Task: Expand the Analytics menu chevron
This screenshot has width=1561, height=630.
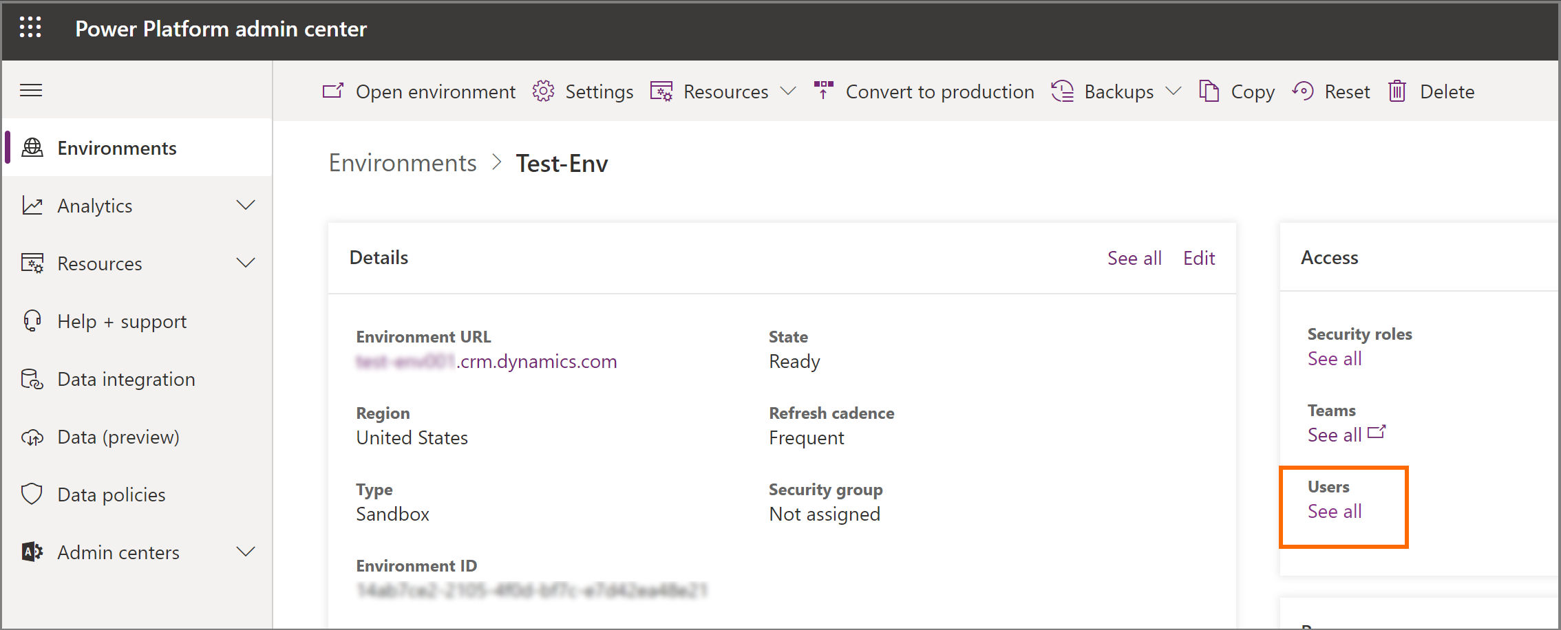Action: coord(246,205)
